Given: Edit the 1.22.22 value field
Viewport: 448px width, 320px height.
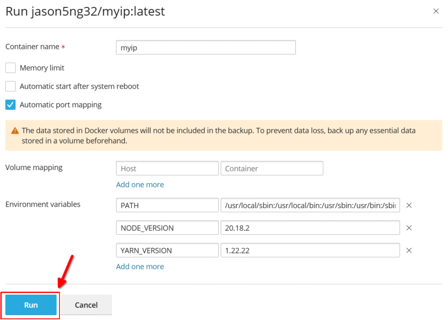Looking at the screenshot, I should pyautogui.click(x=310, y=250).
